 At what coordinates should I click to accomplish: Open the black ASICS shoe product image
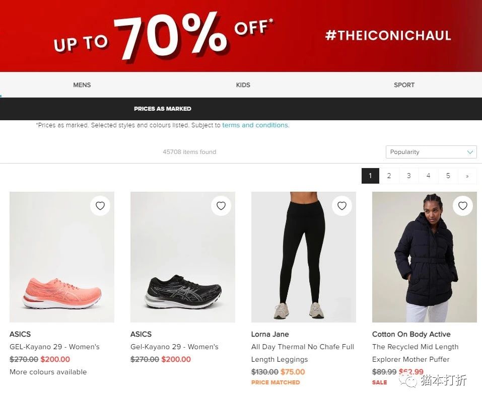(183, 257)
